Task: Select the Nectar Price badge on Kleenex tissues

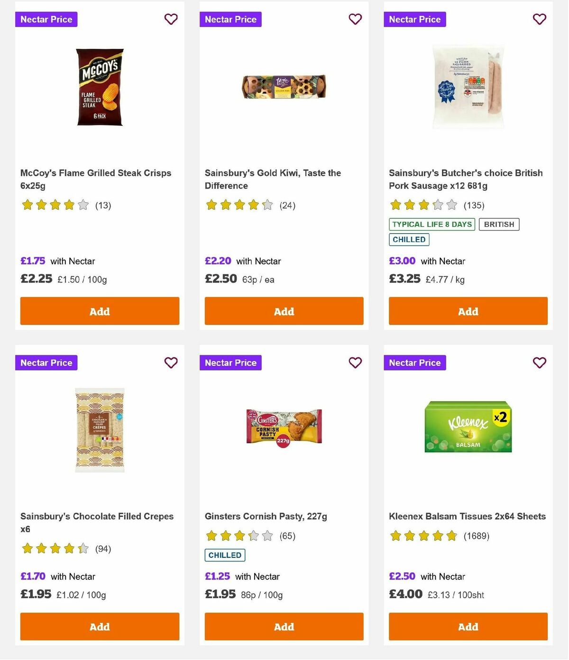Action: (x=415, y=362)
